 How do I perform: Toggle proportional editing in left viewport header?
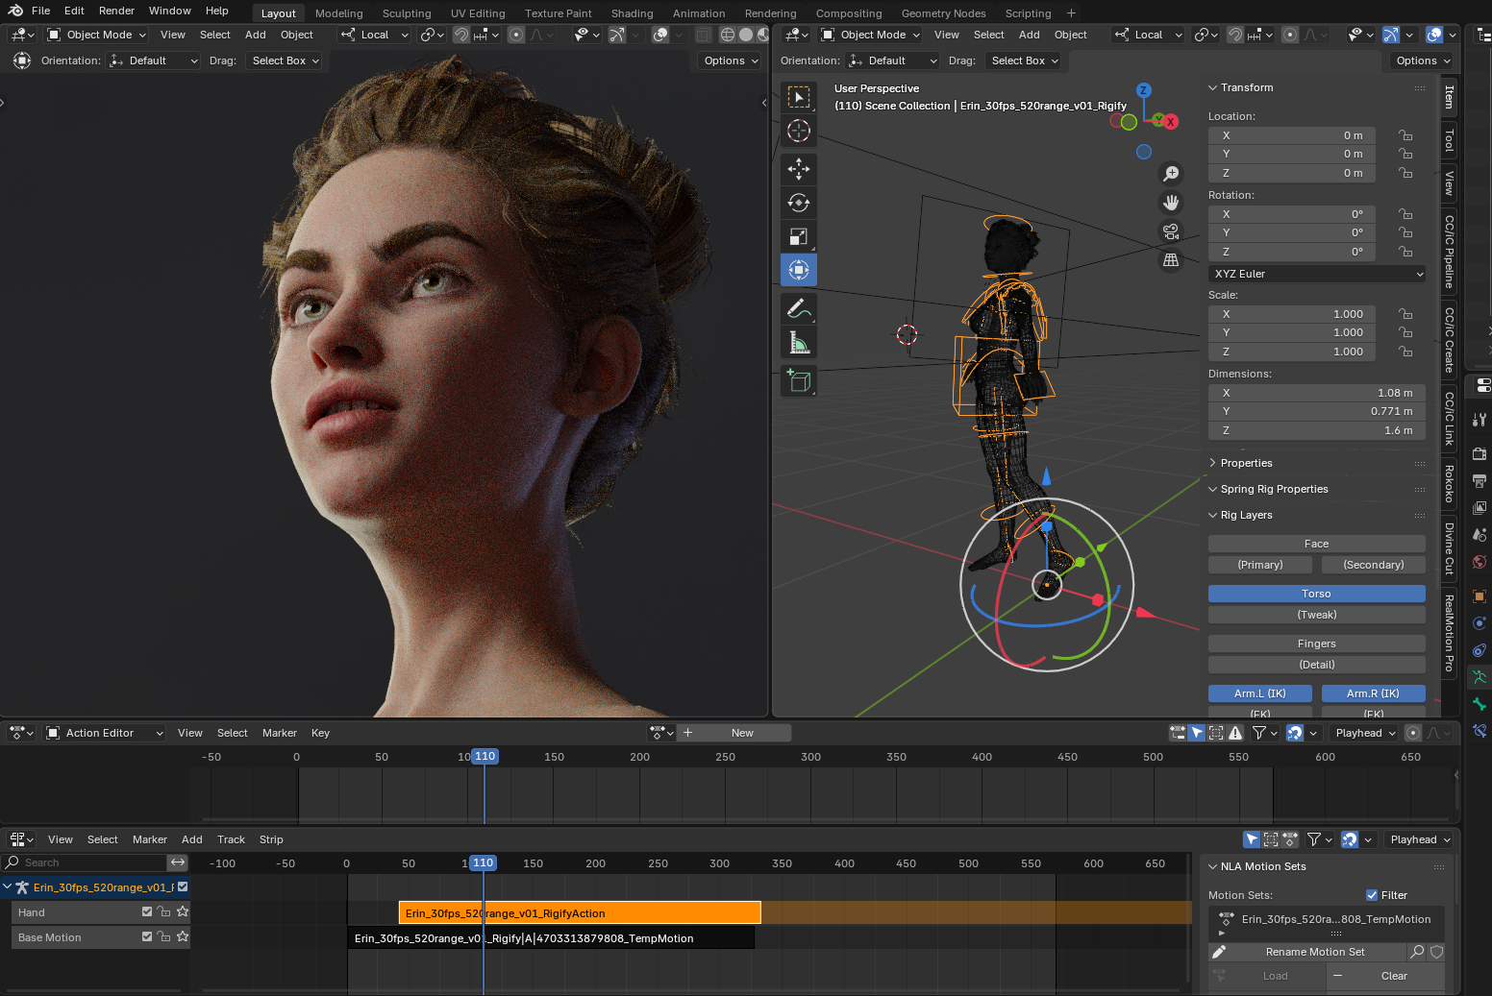click(x=516, y=35)
